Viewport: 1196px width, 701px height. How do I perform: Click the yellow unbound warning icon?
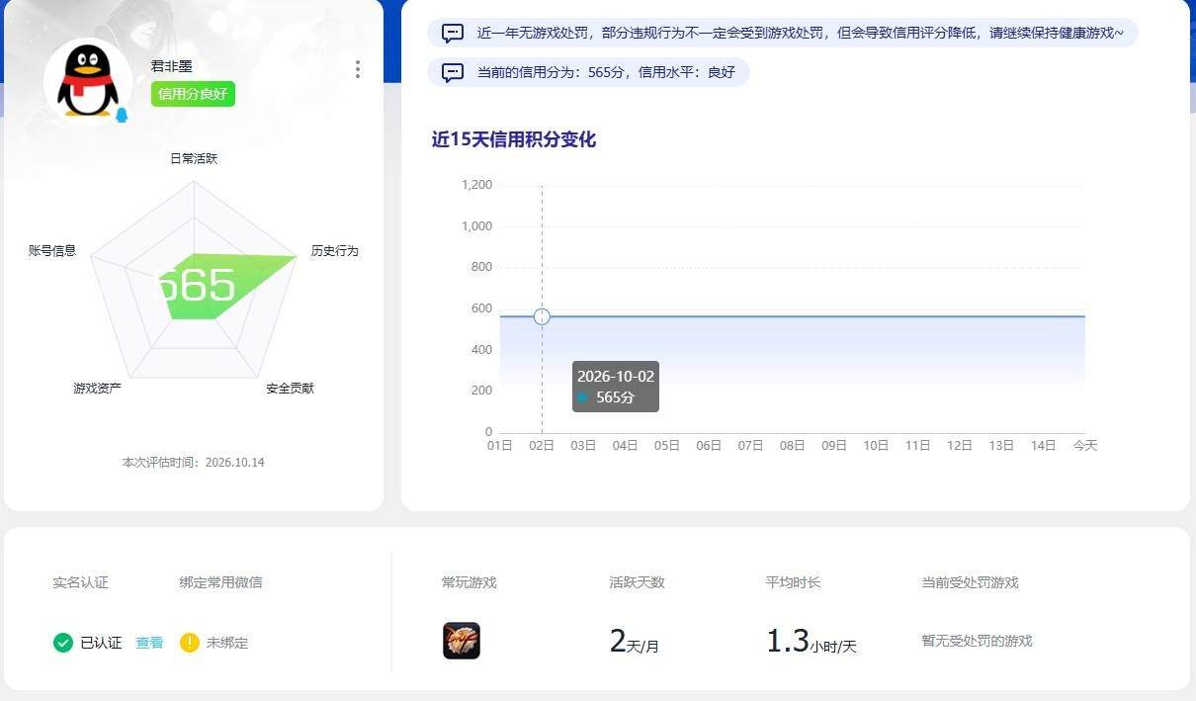(x=190, y=643)
